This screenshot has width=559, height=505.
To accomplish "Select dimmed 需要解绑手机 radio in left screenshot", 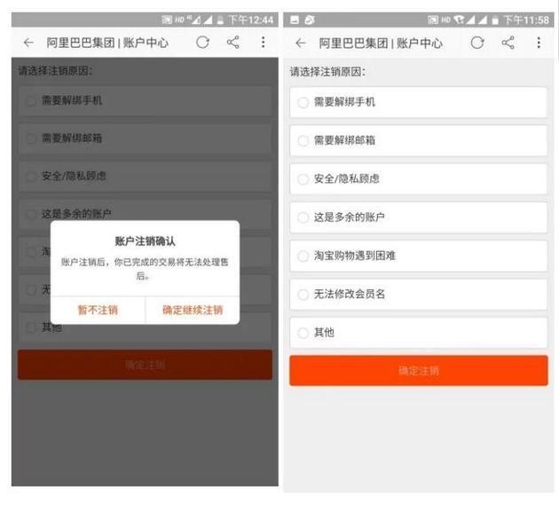I will (31, 101).
